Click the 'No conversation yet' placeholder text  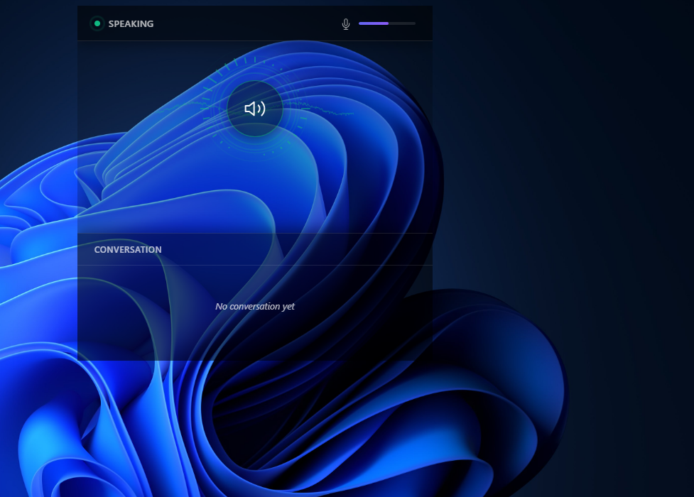tap(255, 306)
